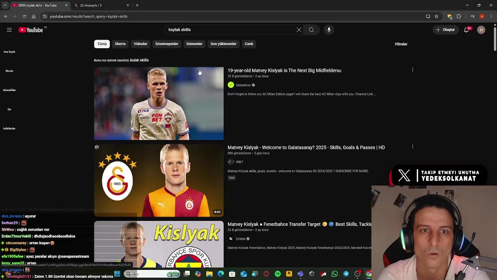Open more options for the 19-year-old Matvey Kislyak video

[x=412, y=70]
